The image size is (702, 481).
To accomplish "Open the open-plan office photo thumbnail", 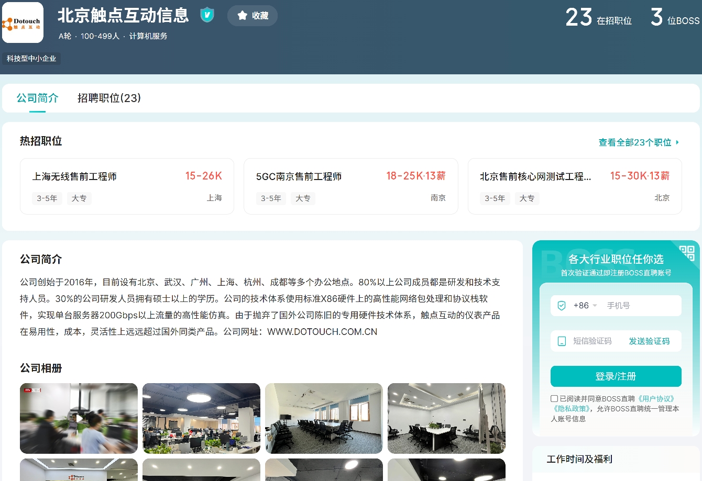I will click(201, 418).
